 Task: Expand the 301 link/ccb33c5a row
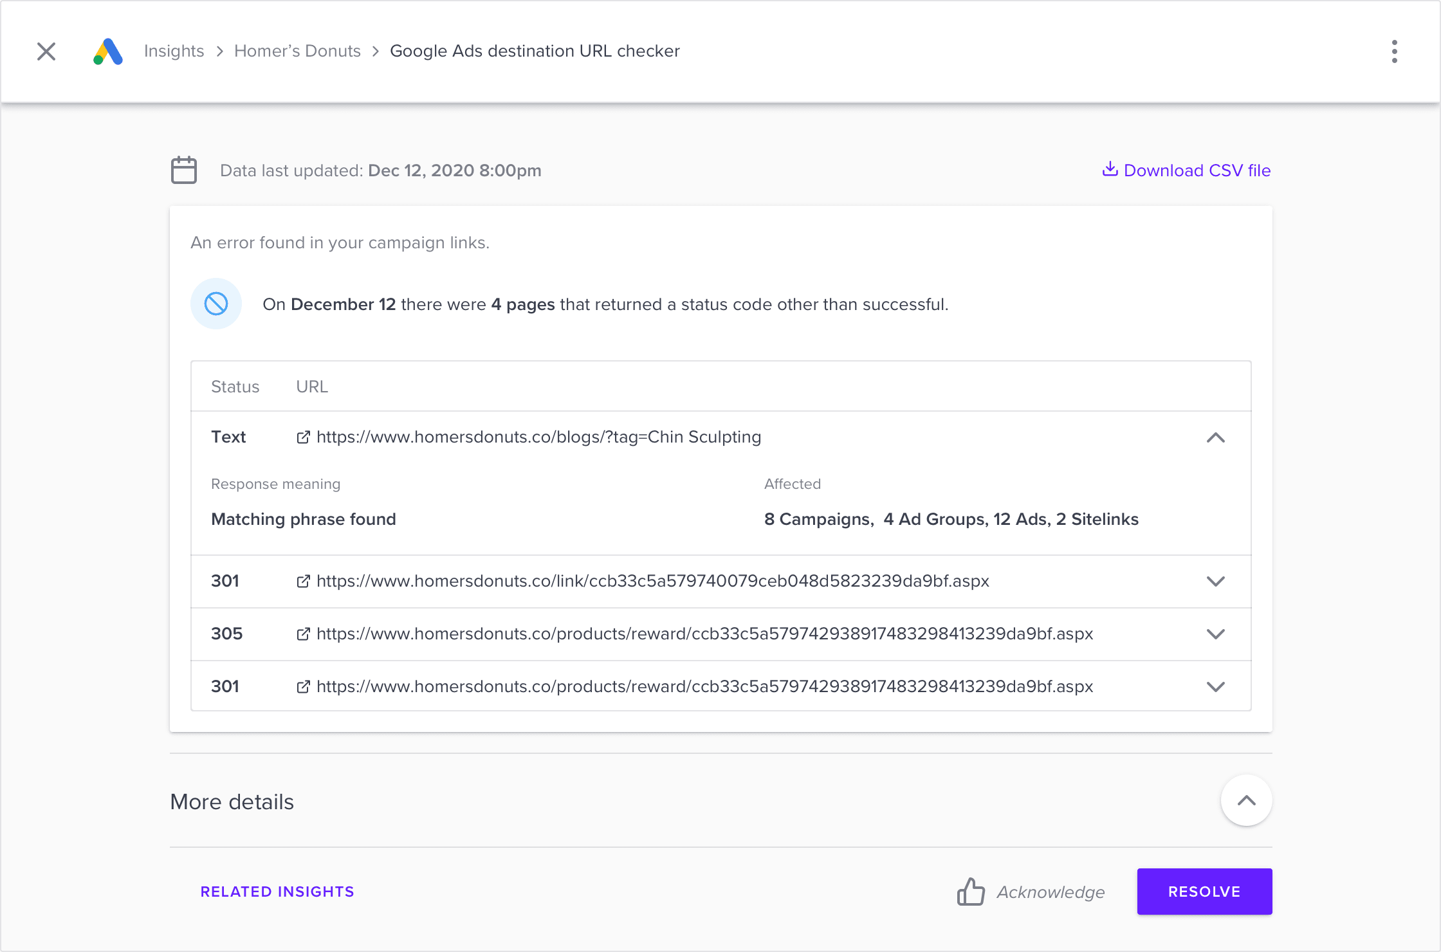[x=1215, y=581]
